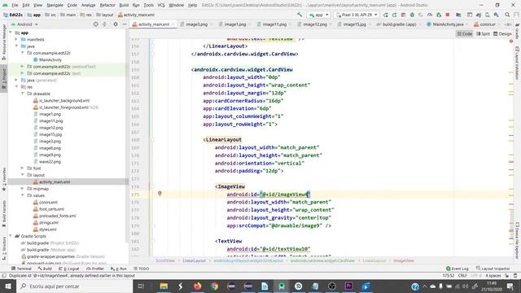Image resolution: width=521 pixels, height=293 pixels.
Task: Open the Profiler tool window
Action: [x=95, y=269]
